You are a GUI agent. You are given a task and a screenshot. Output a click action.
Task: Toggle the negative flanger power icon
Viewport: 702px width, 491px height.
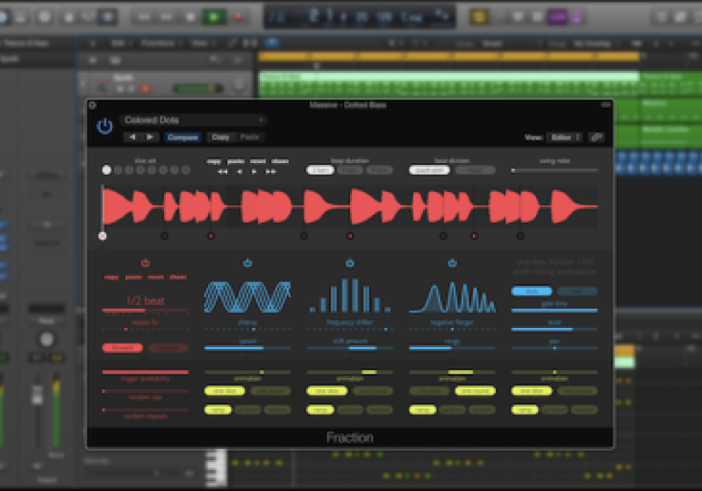[453, 262]
